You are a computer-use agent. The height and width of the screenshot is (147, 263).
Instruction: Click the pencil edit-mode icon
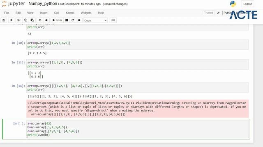click(218, 13)
